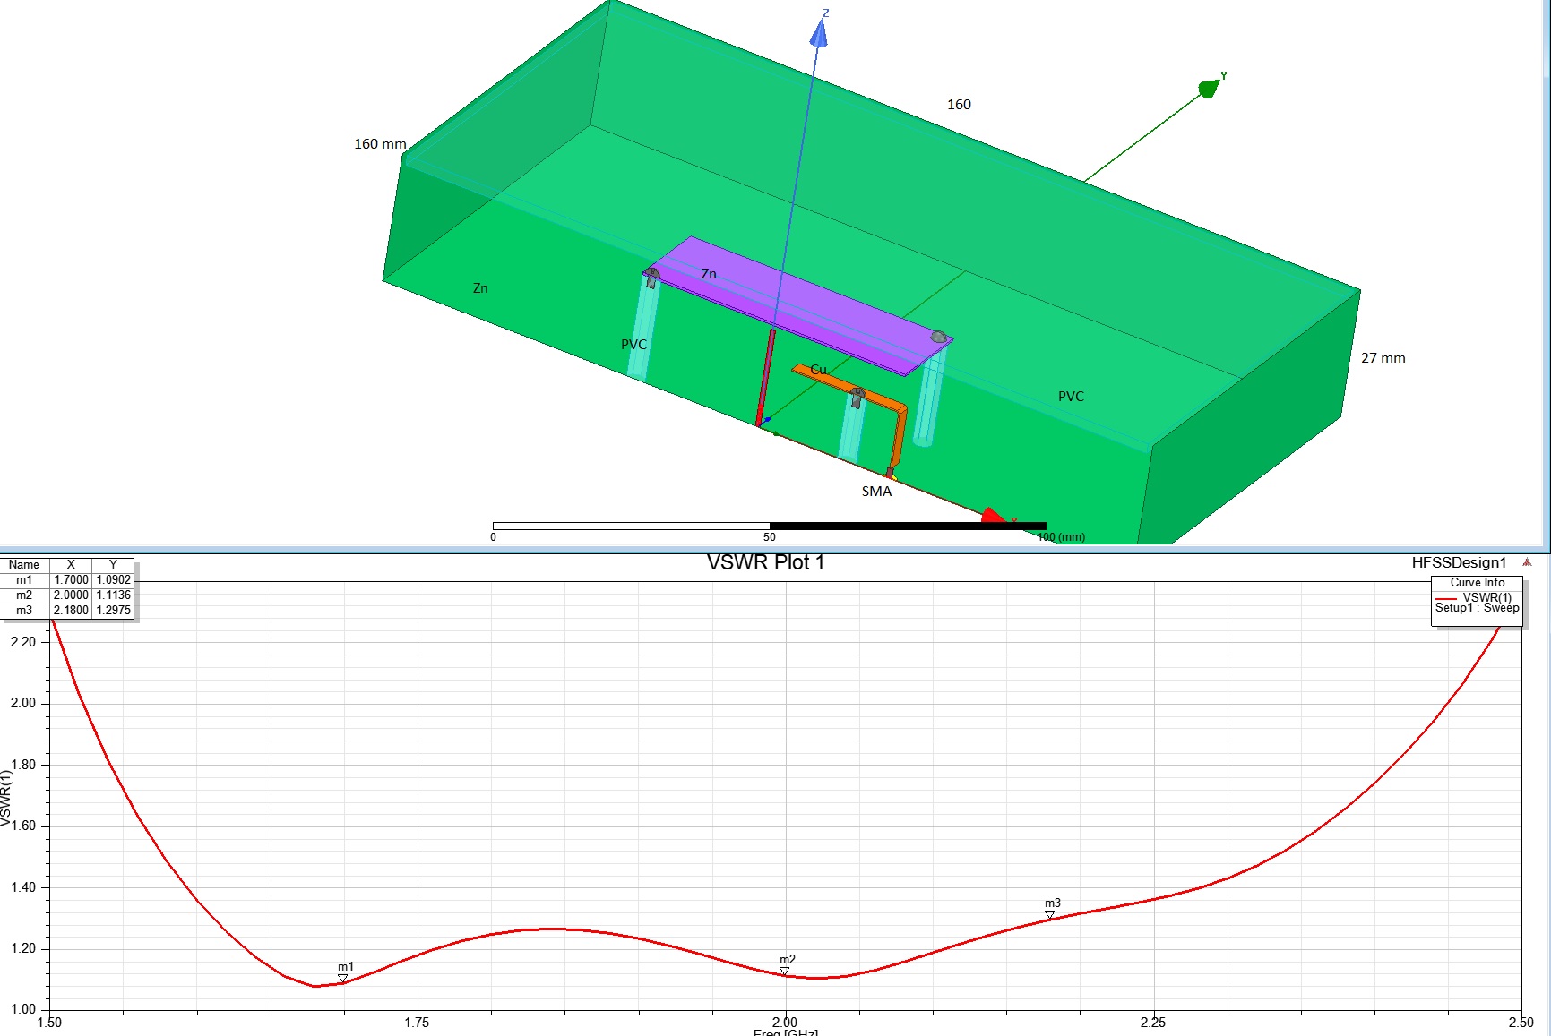Click the SMA connector label

tap(876, 492)
